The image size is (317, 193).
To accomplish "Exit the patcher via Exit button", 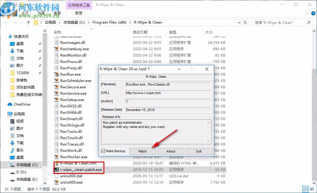I will [x=199, y=151].
